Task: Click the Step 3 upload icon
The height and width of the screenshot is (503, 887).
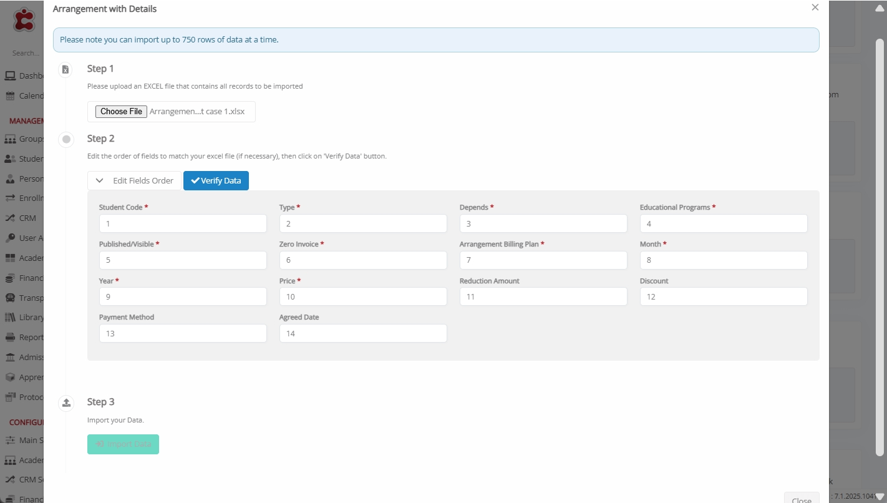Action: point(65,403)
